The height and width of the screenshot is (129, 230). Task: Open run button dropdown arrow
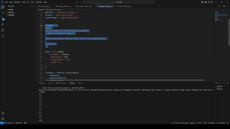click(221, 6)
